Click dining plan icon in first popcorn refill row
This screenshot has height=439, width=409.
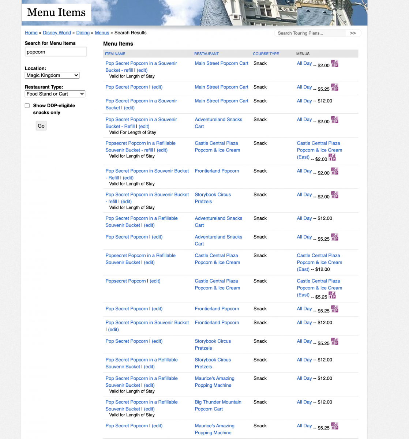334,64
